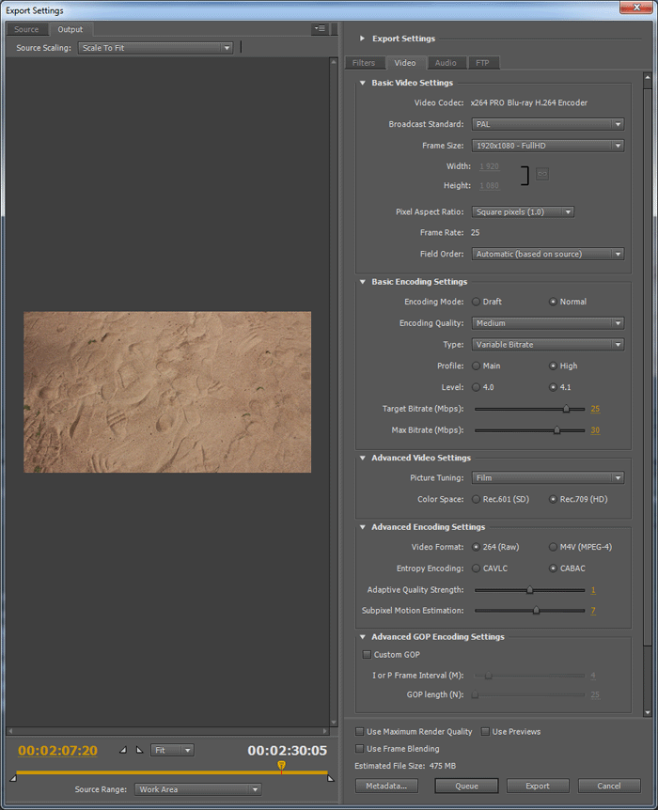Click the settings panel scroll down arrow
The image size is (658, 810).
point(648,712)
